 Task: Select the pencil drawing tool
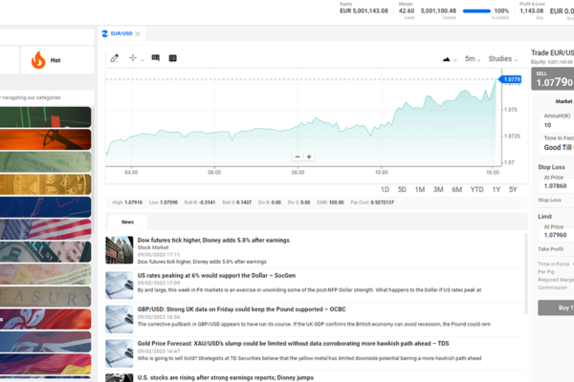click(115, 58)
